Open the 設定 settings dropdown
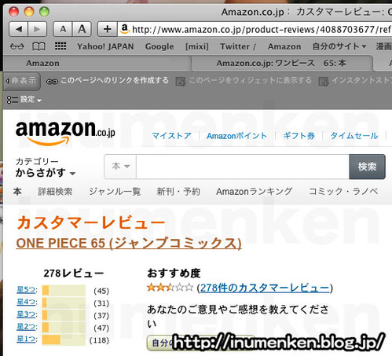 (24, 100)
